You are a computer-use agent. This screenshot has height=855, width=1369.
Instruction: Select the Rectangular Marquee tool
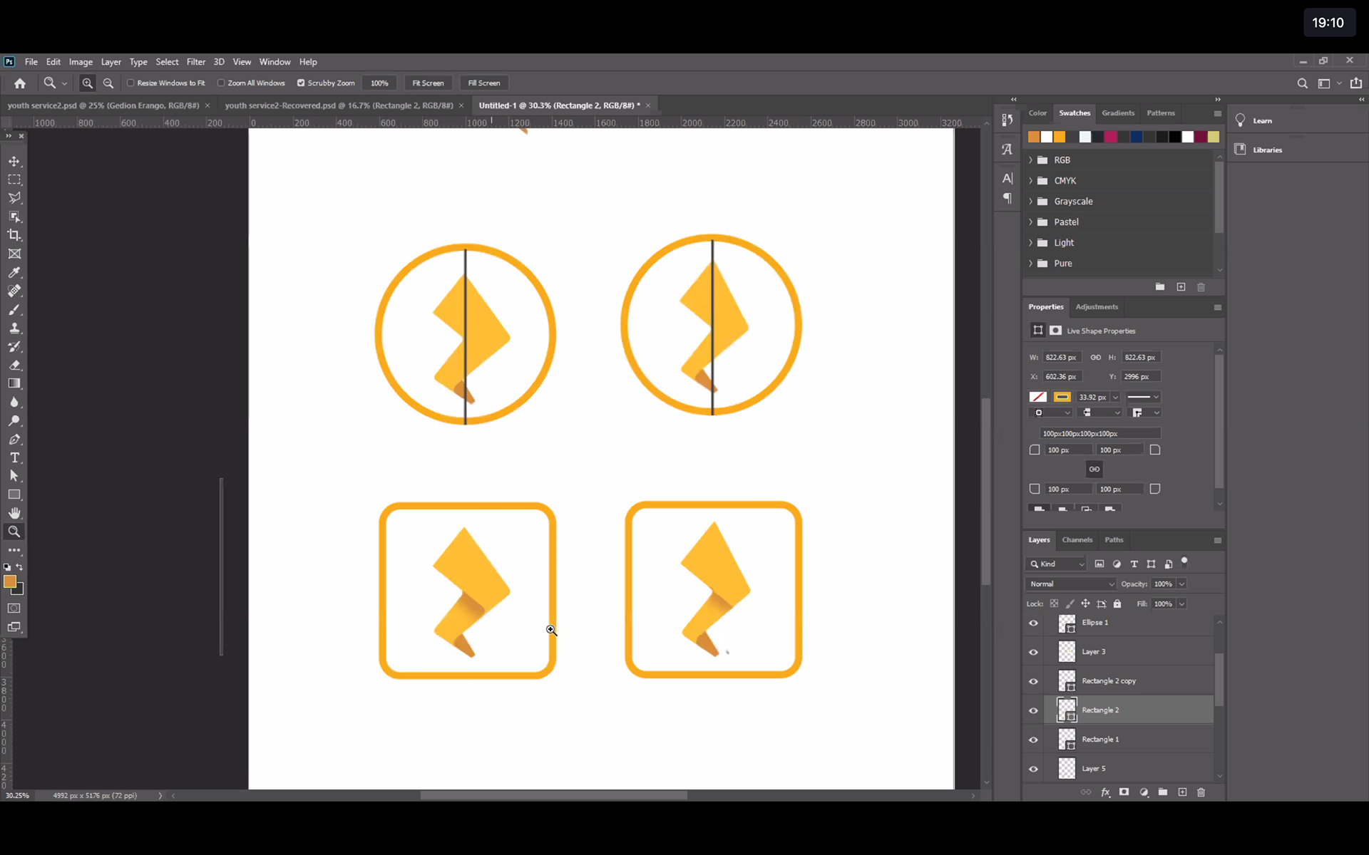pyautogui.click(x=14, y=180)
